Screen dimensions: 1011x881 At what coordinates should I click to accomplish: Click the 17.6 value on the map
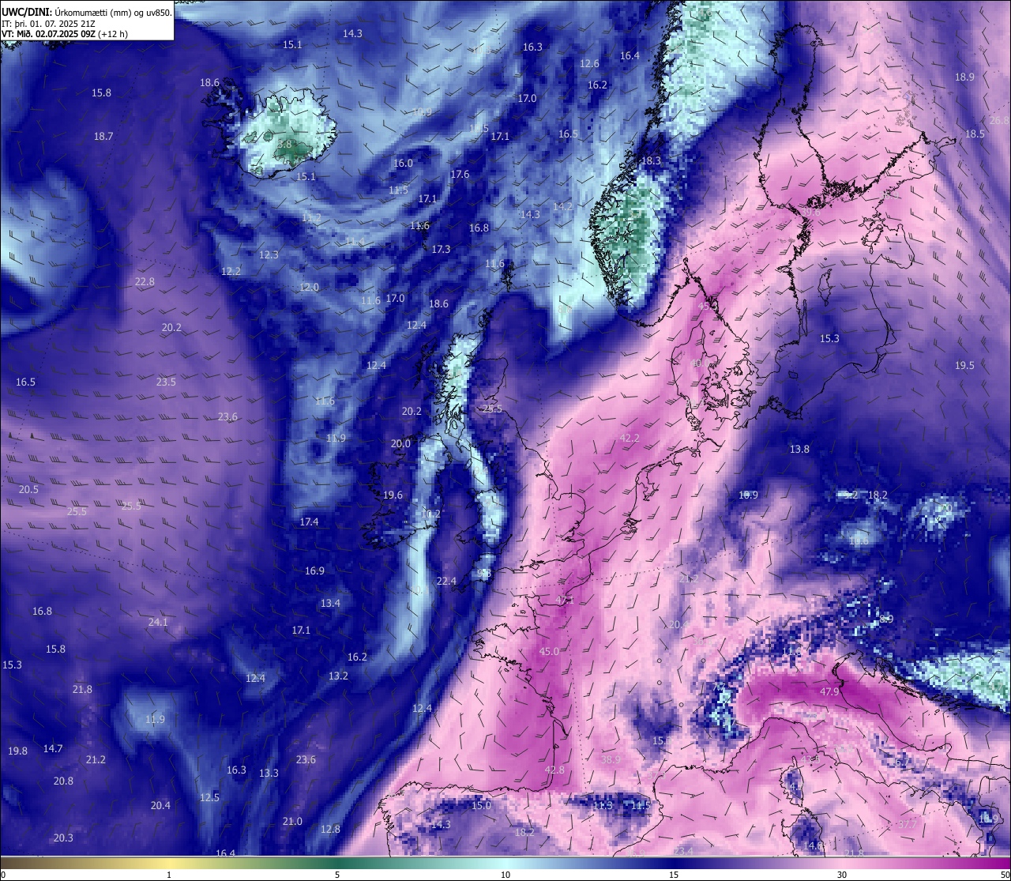click(x=460, y=174)
